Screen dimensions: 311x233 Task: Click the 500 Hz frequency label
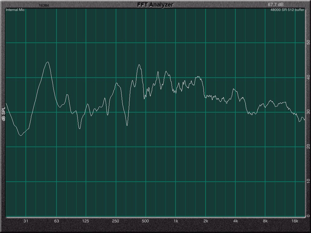tap(145, 221)
